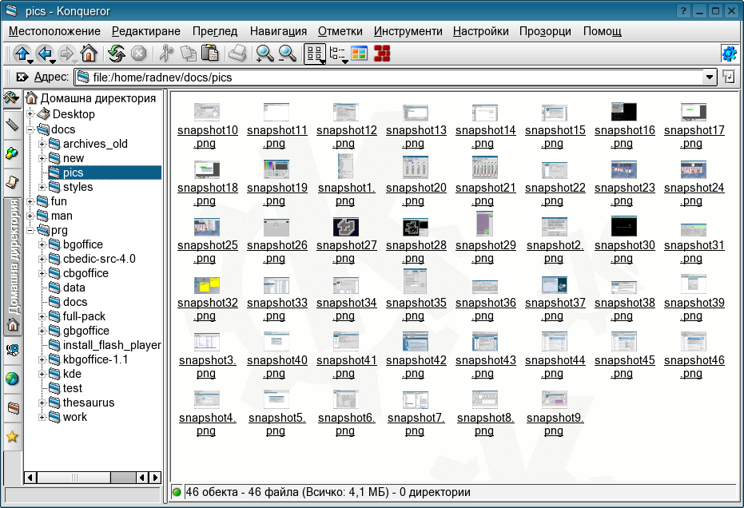This screenshot has height=508, width=744.
Task: Clear the address bar with the X icon
Action: [x=22, y=77]
